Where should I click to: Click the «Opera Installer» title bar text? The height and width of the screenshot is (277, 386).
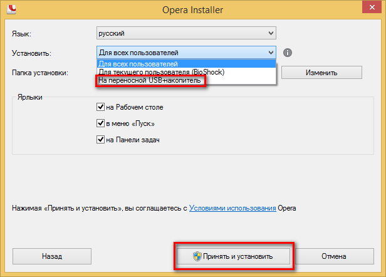point(193,9)
